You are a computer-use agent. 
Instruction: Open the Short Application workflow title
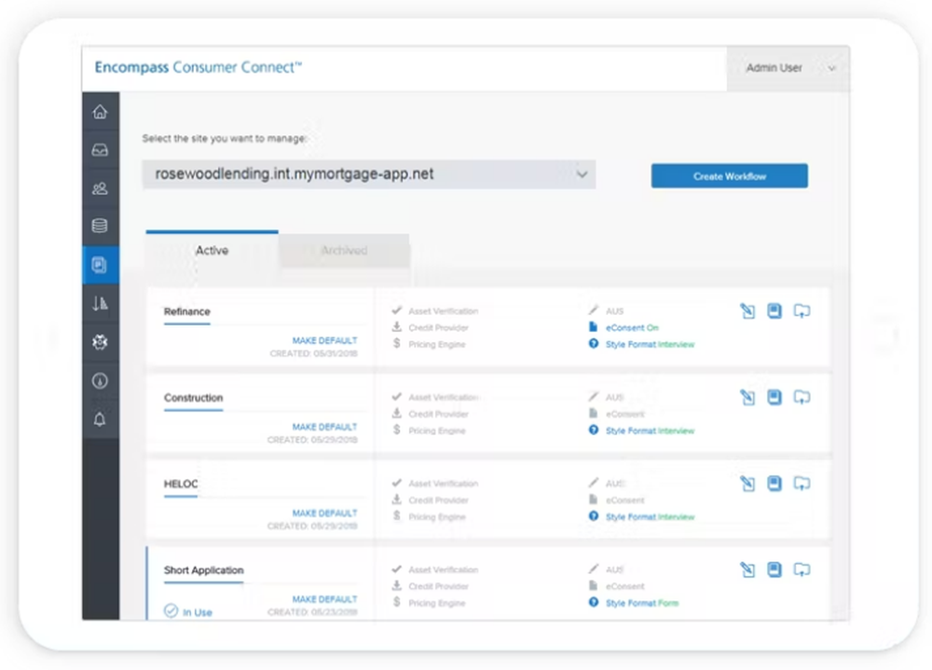(203, 570)
